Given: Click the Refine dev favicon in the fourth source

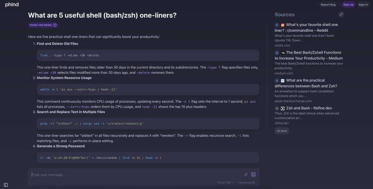Looking at the screenshot, I should coord(283,108).
